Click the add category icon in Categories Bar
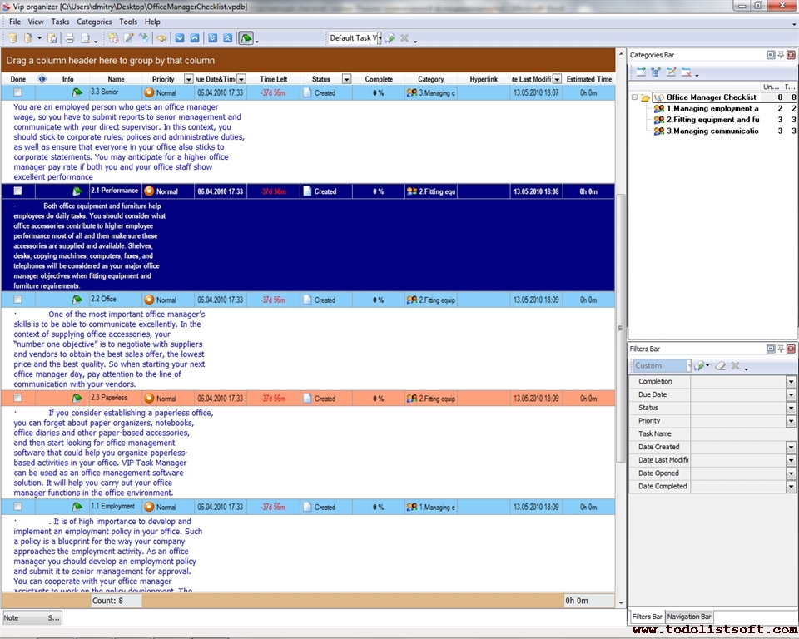Screen dimensions: 799x639 [641, 72]
